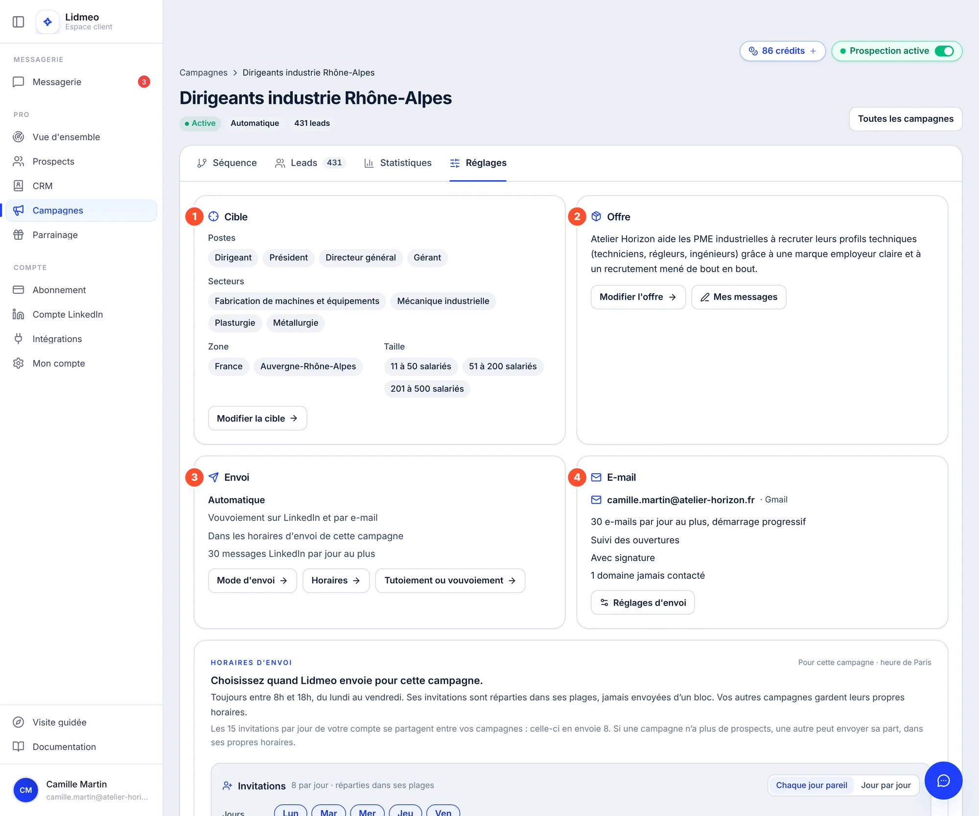
Task: Toggle the Mer day chip
Action: 367,812
